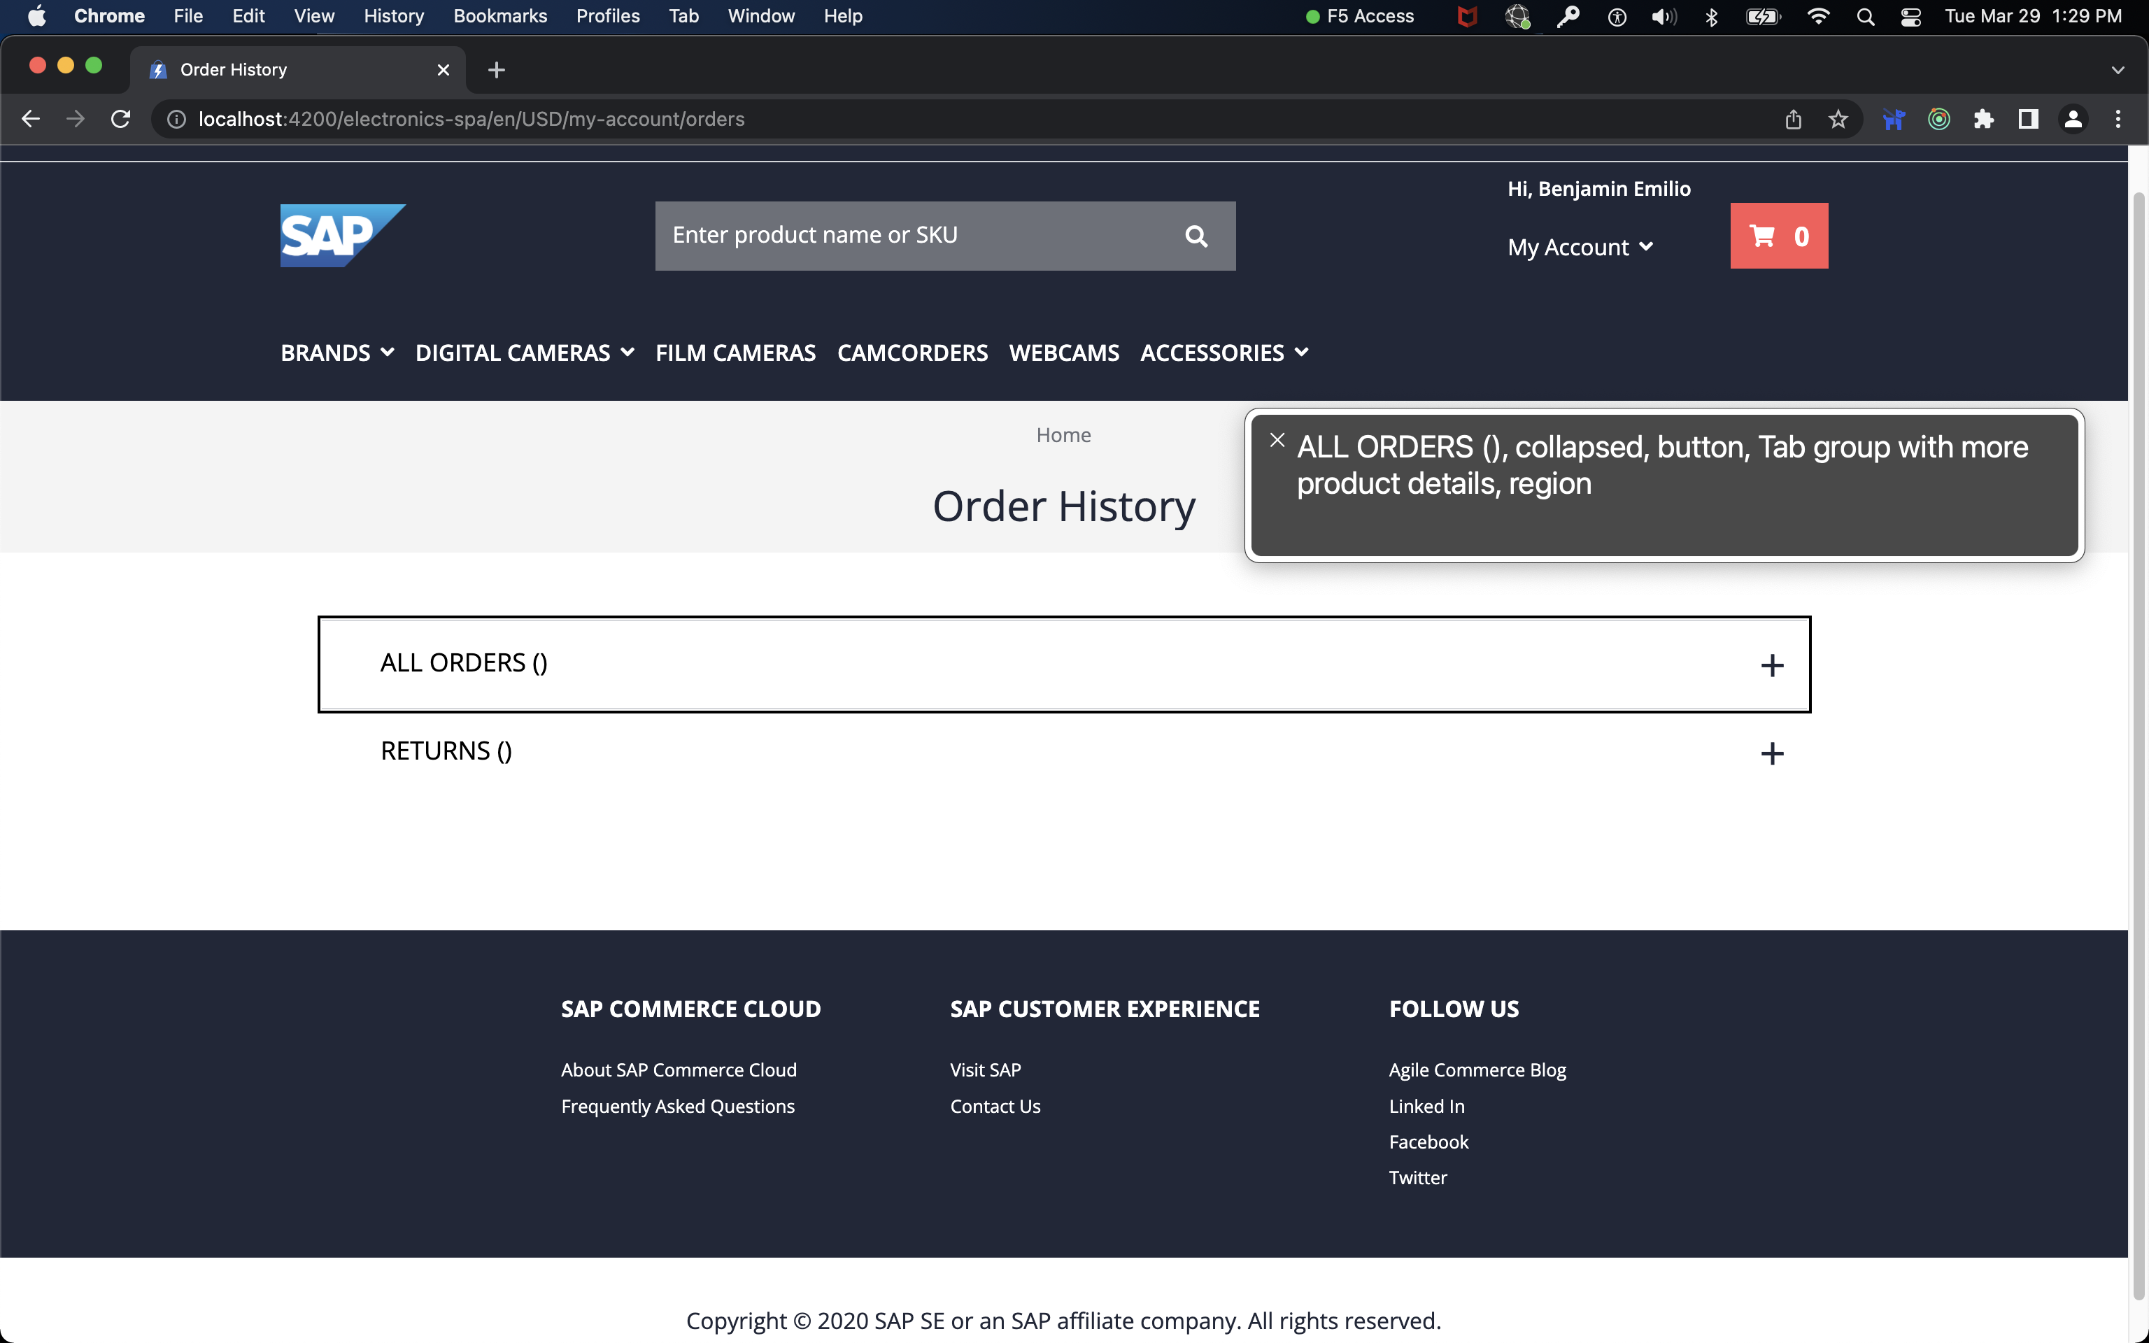The width and height of the screenshot is (2149, 1343).
Task: Expand the ALL ORDERS () section
Action: pos(1064,665)
